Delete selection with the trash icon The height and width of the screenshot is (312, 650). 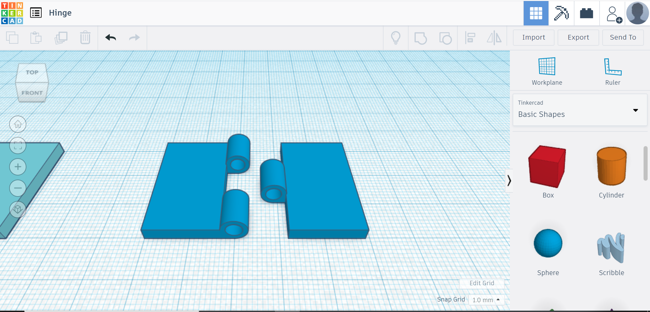tap(85, 38)
